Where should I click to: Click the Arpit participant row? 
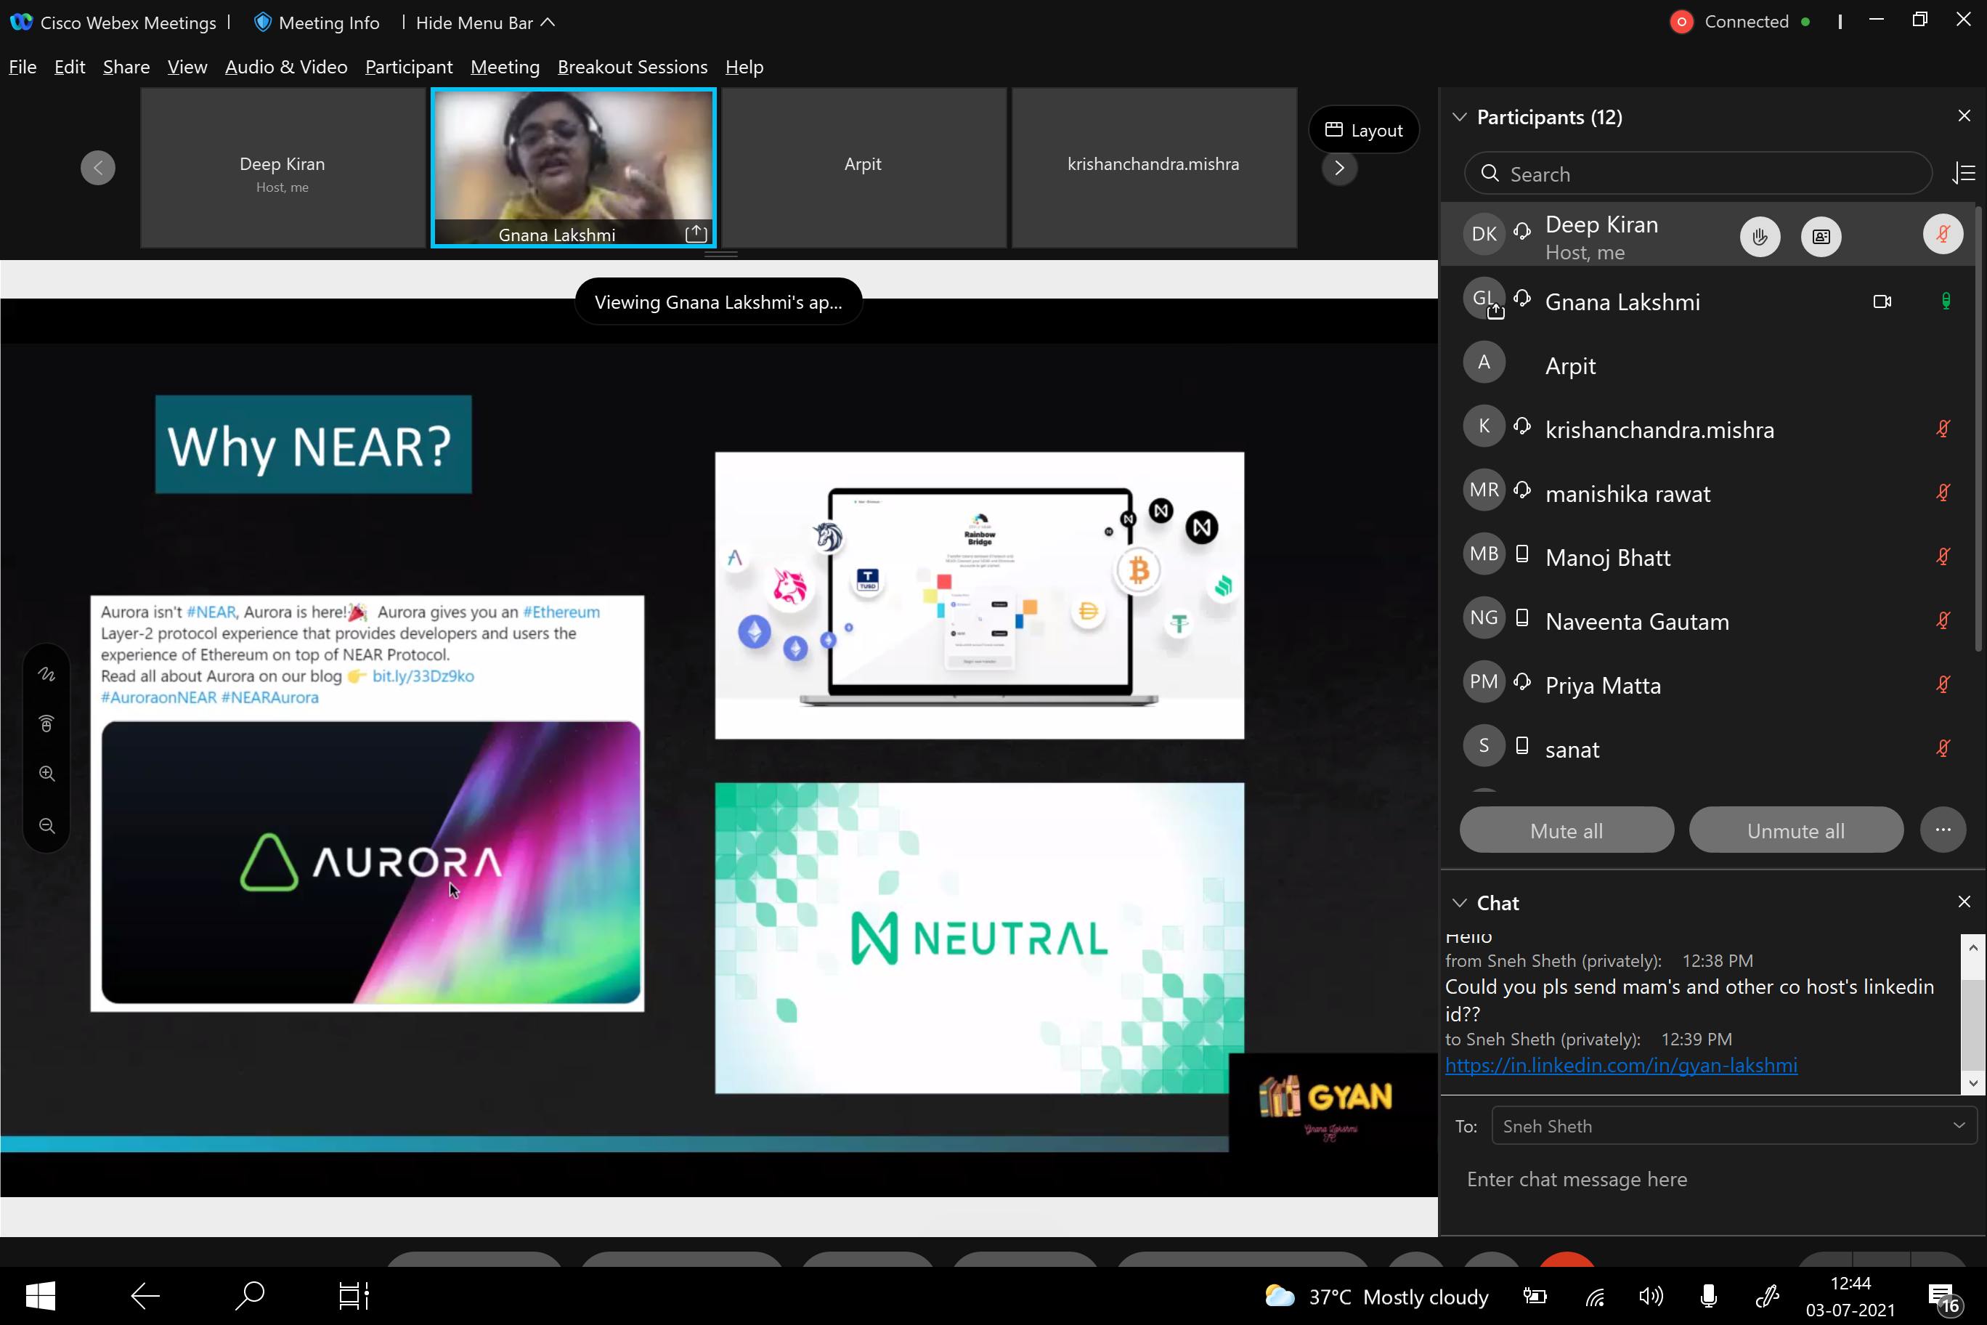pyautogui.click(x=1707, y=365)
